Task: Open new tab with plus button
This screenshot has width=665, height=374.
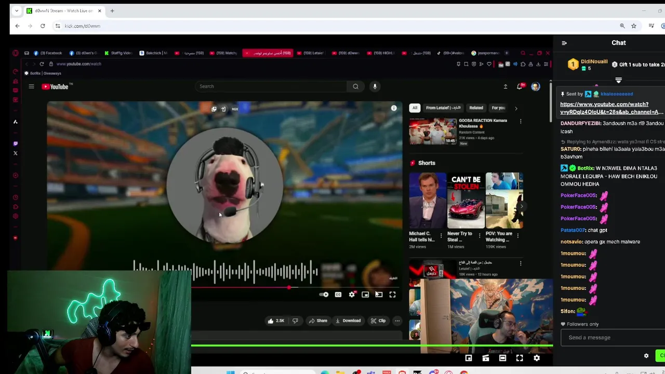Action: (112, 11)
